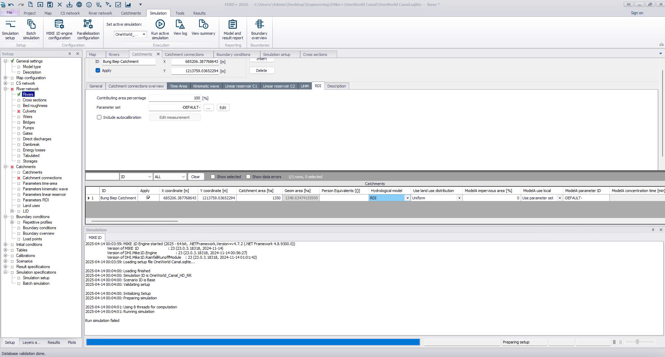665x357 pixels.
Task: Toggle Show data errors checkbox
Action: [248, 177]
